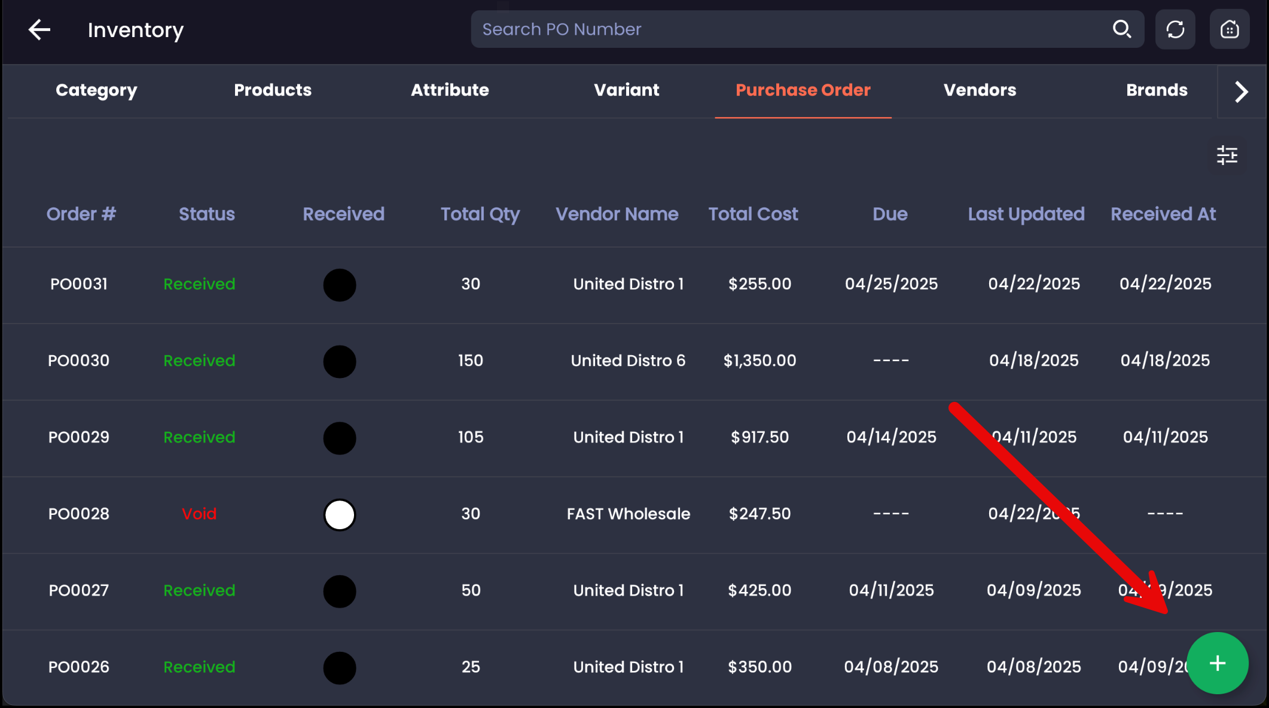Viewport: 1269px width, 708px height.
Task: Click the search magnifier icon
Action: (x=1121, y=29)
